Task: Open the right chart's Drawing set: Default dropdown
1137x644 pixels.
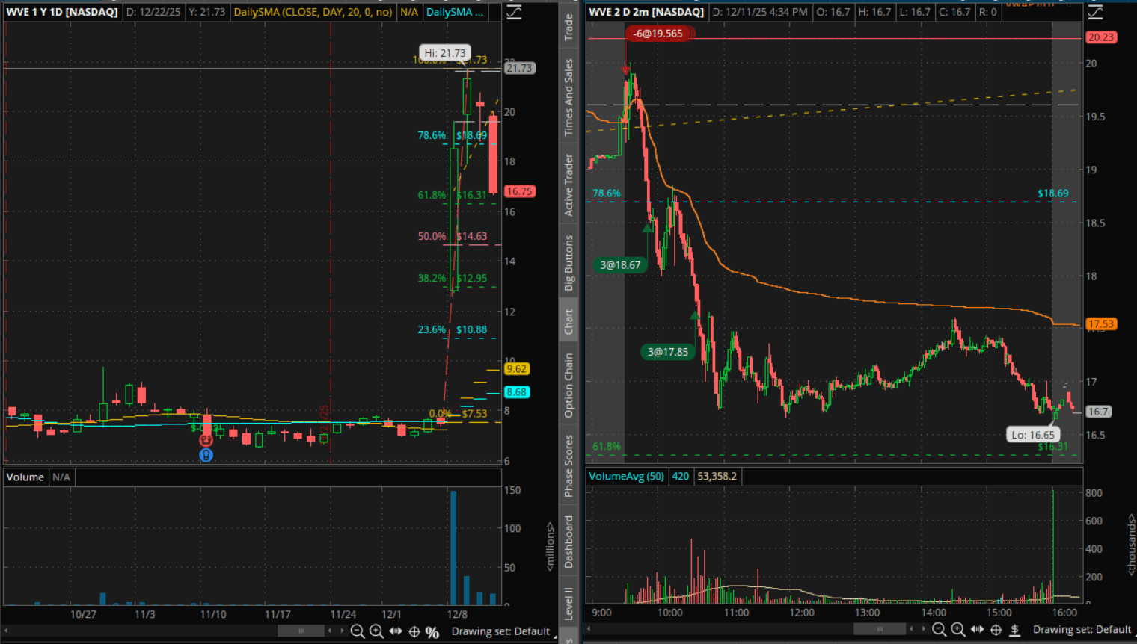Action: 1082,630
